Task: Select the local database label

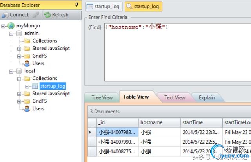Action: tap(29, 71)
